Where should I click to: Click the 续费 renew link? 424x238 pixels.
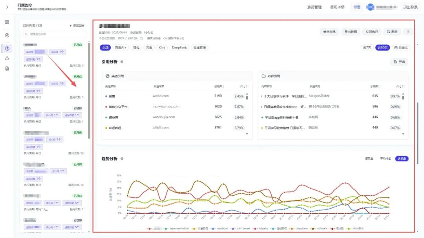pyautogui.click(x=357, y=7)
